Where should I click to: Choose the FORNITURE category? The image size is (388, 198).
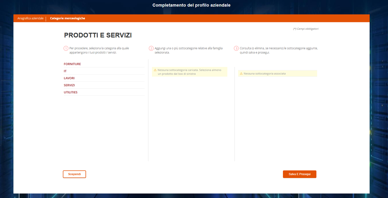click(72, 64)
